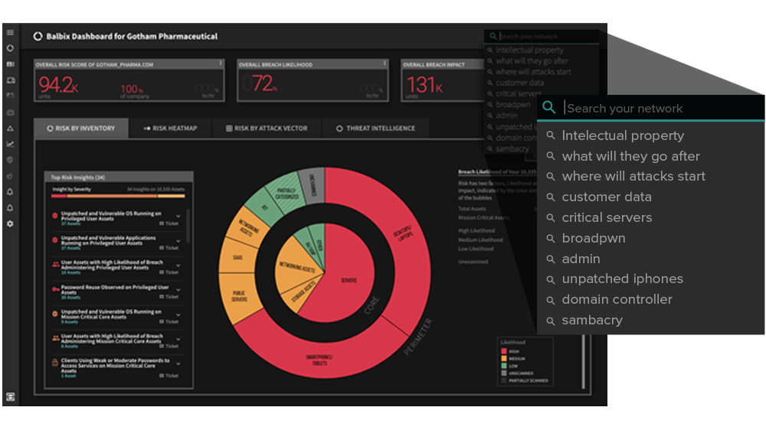Choose 'customer data' in enlarged suggestions
Image resolution: width=766 pixels, height=430 pixels.
click(606, 197)
